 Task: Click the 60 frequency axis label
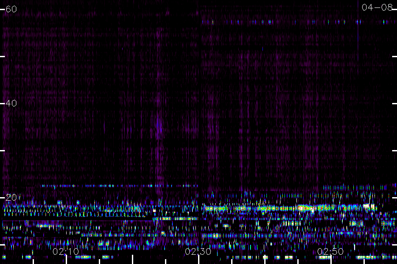(11, 9)
